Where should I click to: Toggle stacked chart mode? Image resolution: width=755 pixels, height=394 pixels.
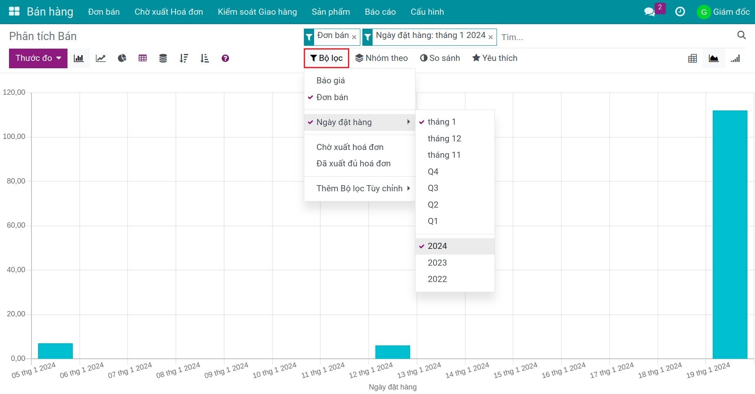[163, 58]
